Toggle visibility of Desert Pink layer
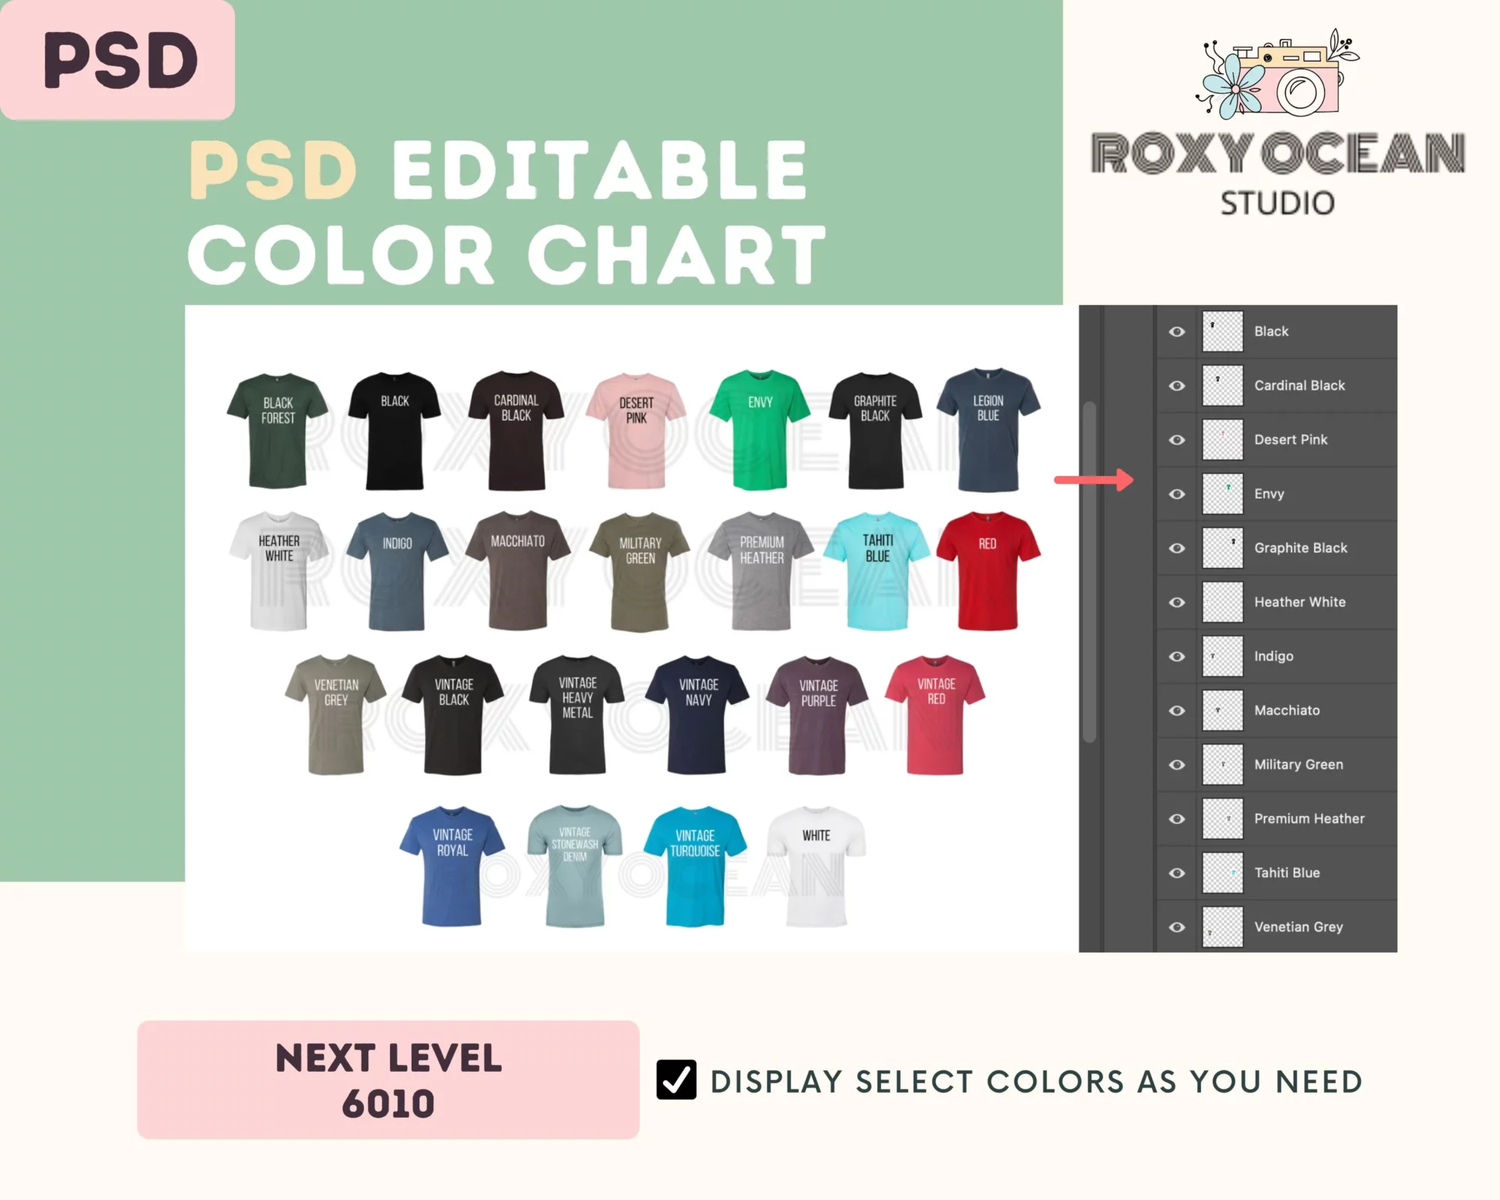The image size is (1500, 1200). [x=1175, y=439]
